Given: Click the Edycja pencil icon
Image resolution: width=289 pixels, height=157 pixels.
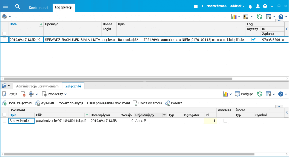Looking at the screenshot, I should 4,94.
